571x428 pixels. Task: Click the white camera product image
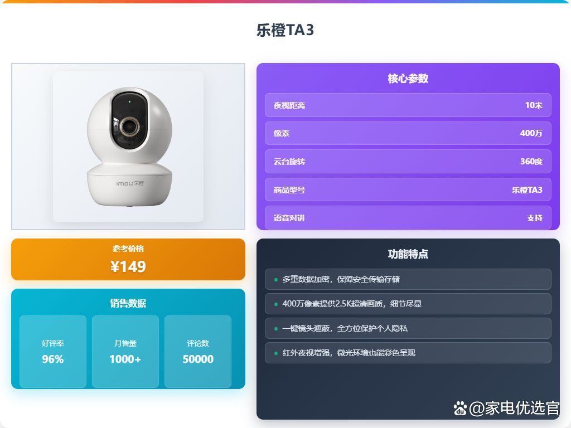coord(129,147)
